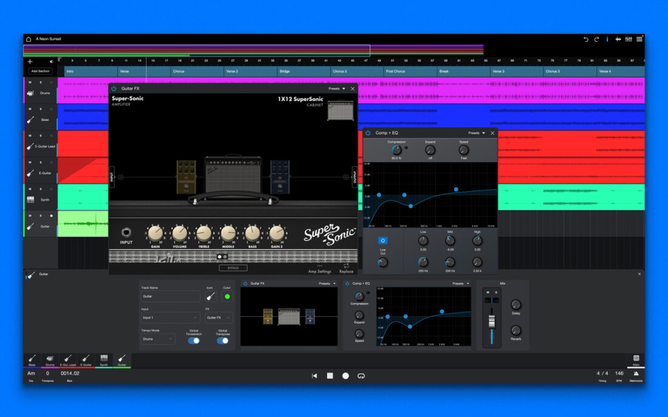
Task: Click the home icon beside A Neon Sunset
Action: [29, 39]
